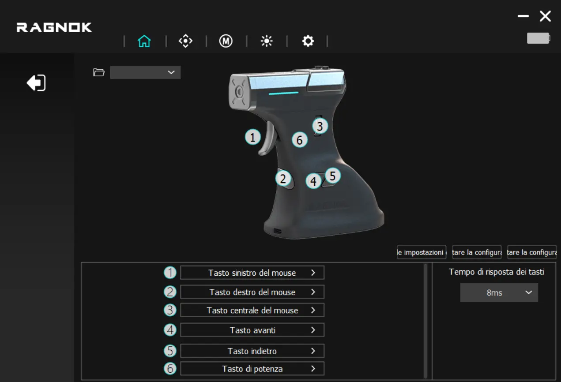Click number 1 badge in button list
561x382 pixels.
tap(170, 273)
